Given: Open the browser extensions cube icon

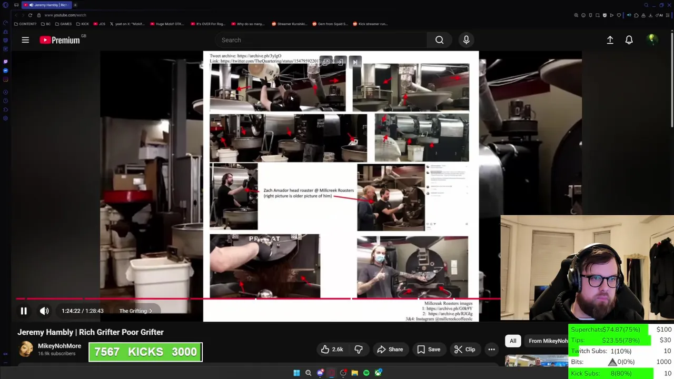Looking at the screenshot, I should (636, 15).
